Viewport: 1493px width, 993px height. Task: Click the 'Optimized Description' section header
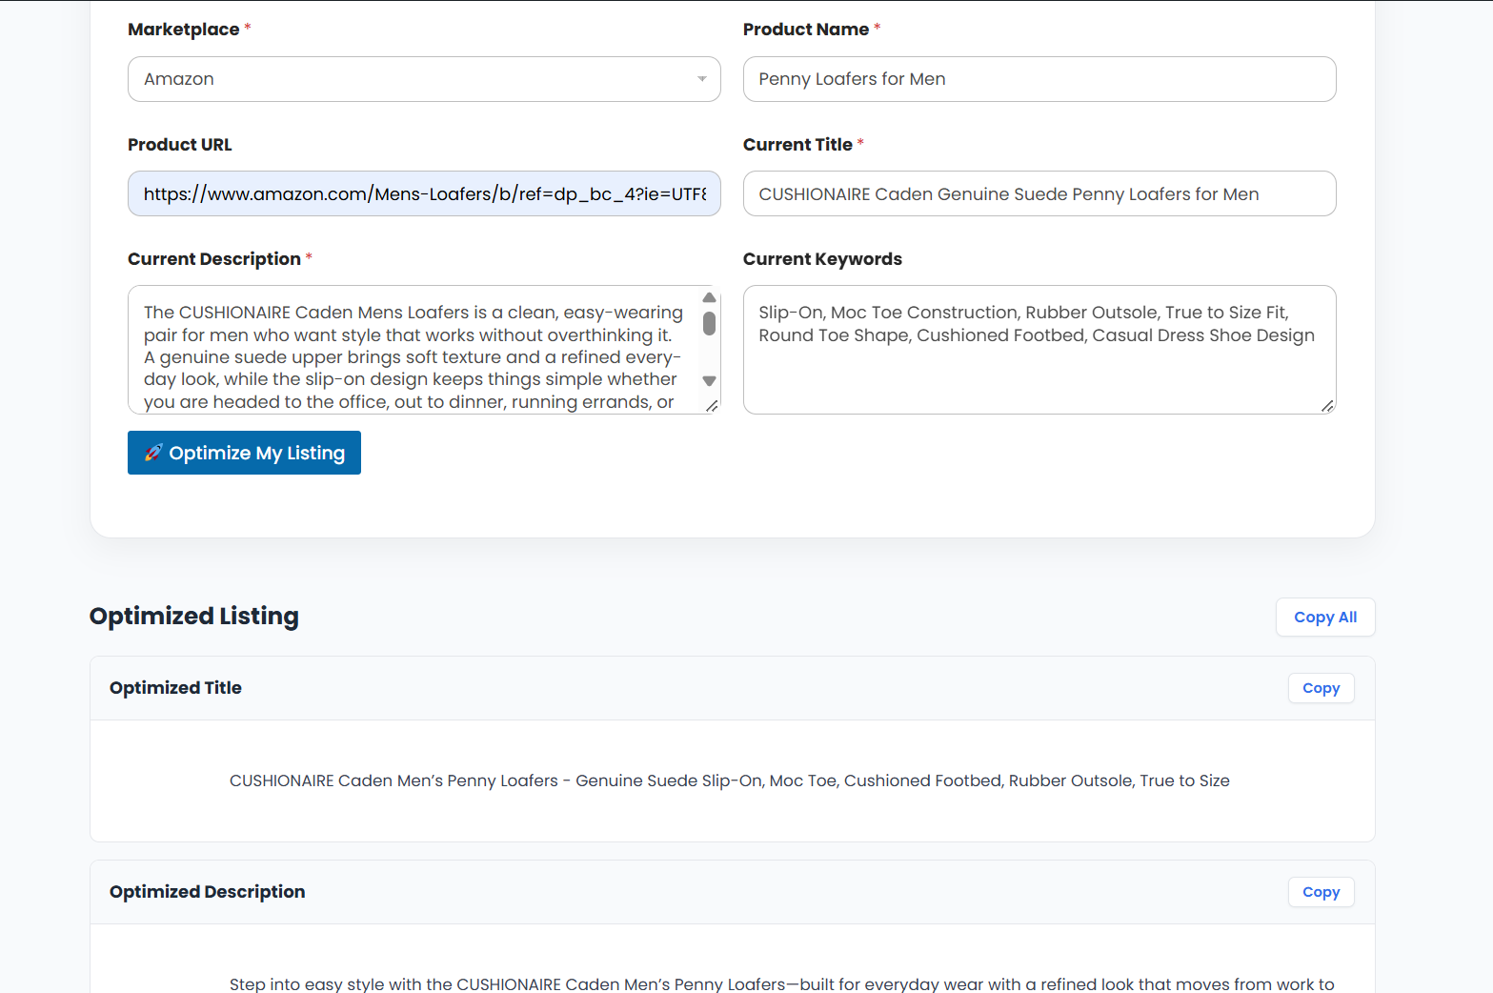pos(208,892)
